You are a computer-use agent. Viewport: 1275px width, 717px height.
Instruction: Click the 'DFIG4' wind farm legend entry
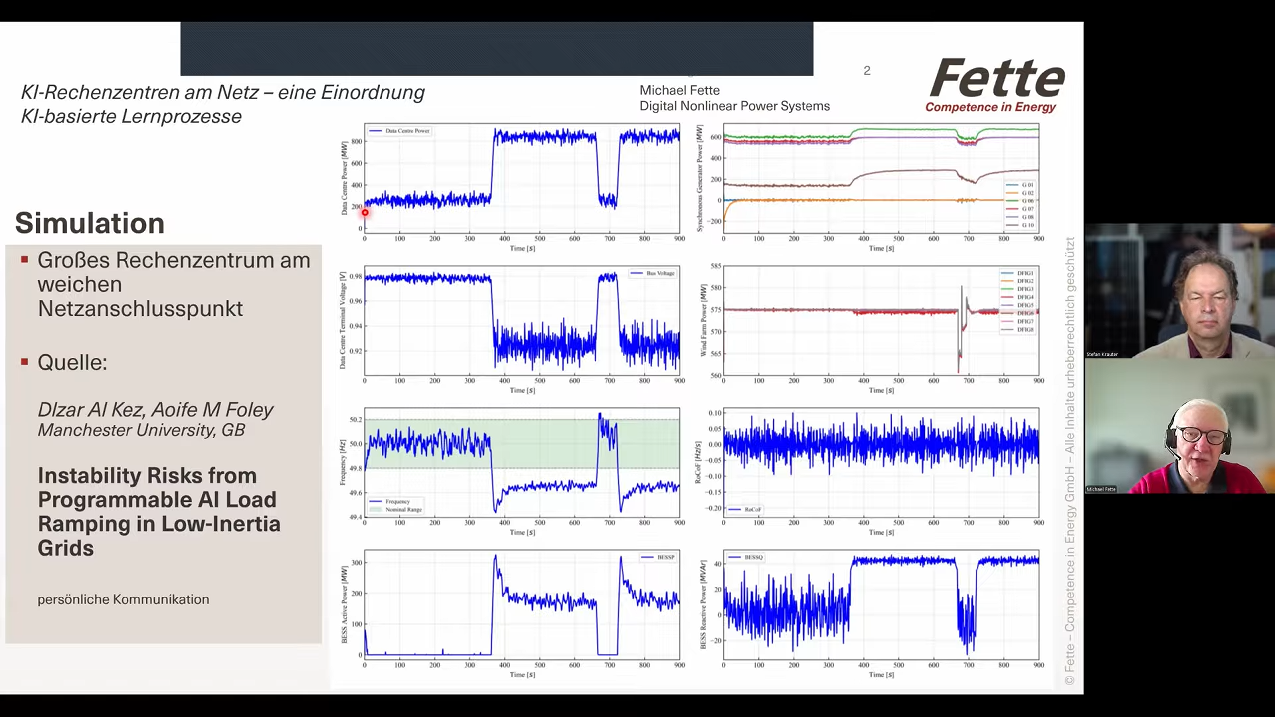click(1017, 297)
